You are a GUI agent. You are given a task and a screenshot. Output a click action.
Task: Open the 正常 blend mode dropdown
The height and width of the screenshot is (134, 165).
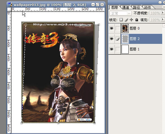[x=121, y=13]
